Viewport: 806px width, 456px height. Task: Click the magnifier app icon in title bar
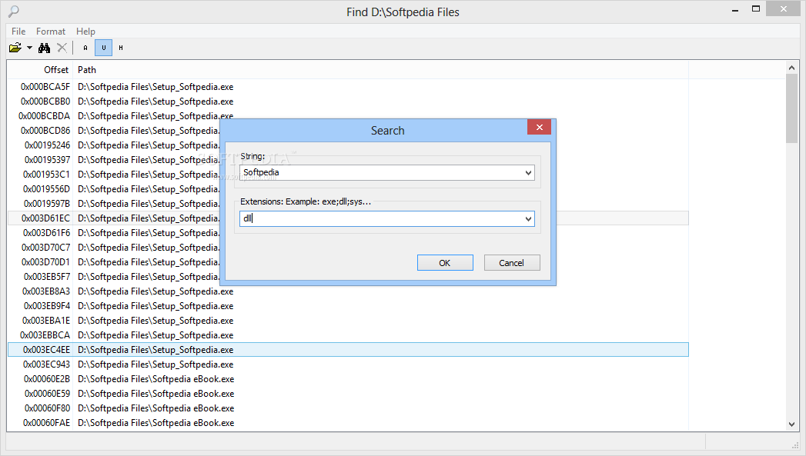[x=14, y=11]
